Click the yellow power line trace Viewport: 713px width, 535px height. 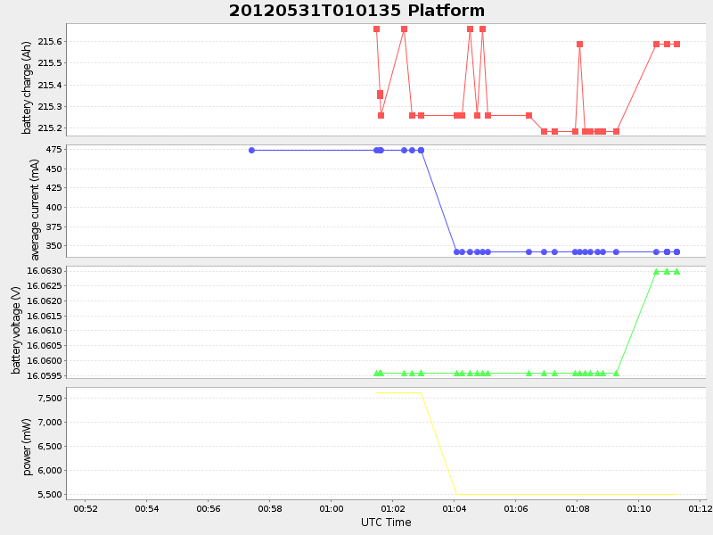click(x=535, y=491)
